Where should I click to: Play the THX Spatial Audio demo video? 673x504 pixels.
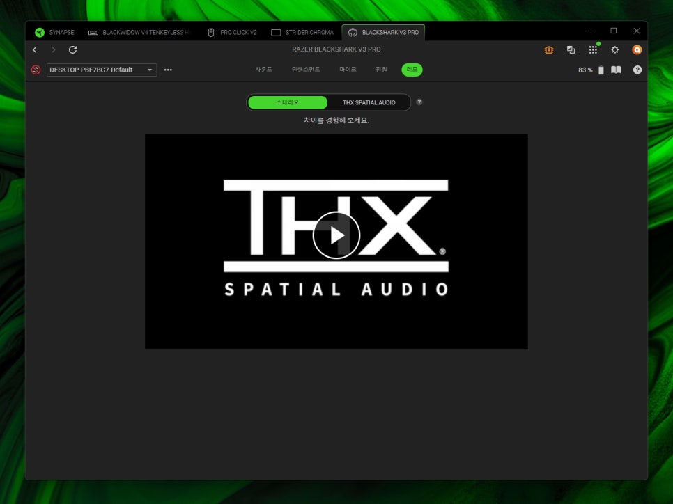point(336,235)
